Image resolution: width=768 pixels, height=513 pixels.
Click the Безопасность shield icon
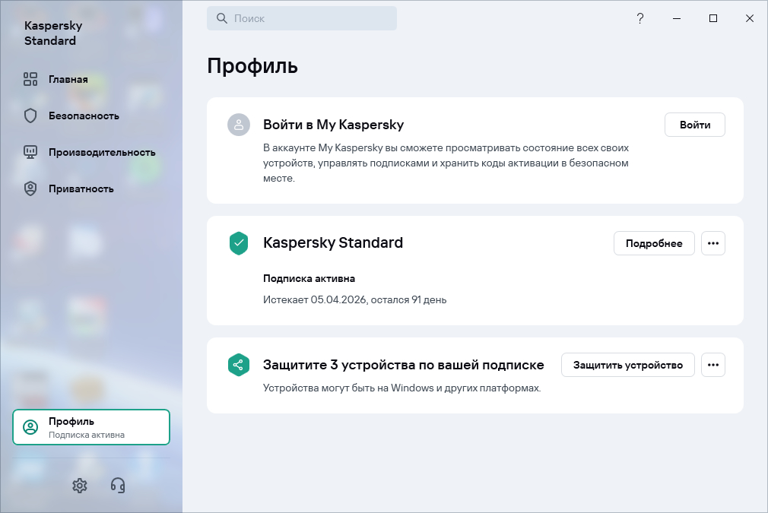(x=30, y=116)
